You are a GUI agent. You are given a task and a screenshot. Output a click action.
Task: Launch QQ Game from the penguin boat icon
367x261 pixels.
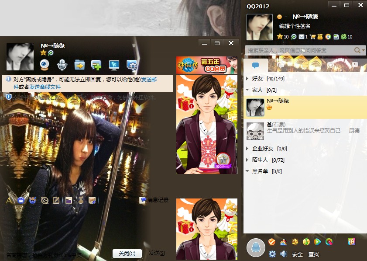coord(284,241)
